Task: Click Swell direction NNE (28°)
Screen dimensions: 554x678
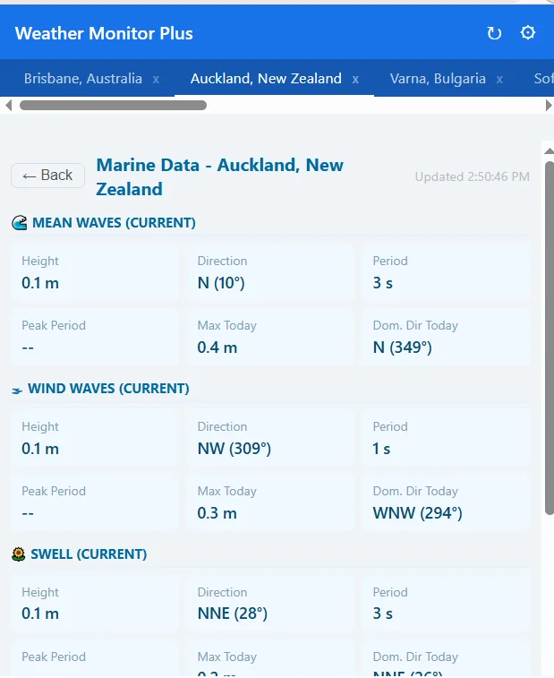Action: [233, 614]
